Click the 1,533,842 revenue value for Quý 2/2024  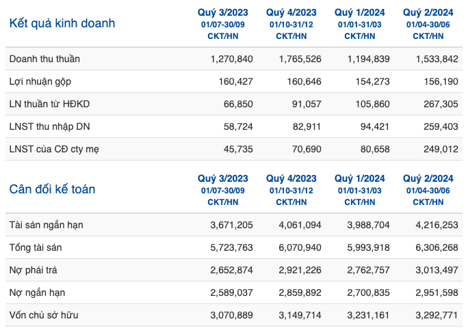click(x=437, y=59)
